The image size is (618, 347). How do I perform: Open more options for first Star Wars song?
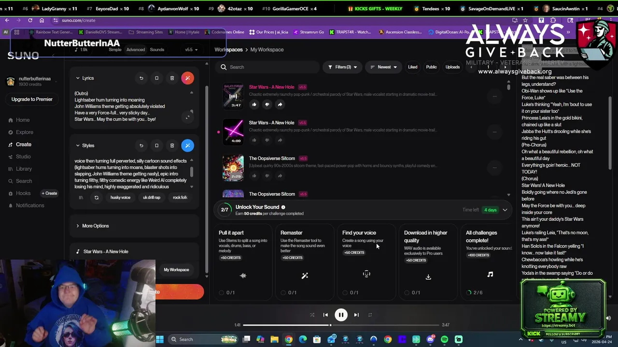pos(494,96)
